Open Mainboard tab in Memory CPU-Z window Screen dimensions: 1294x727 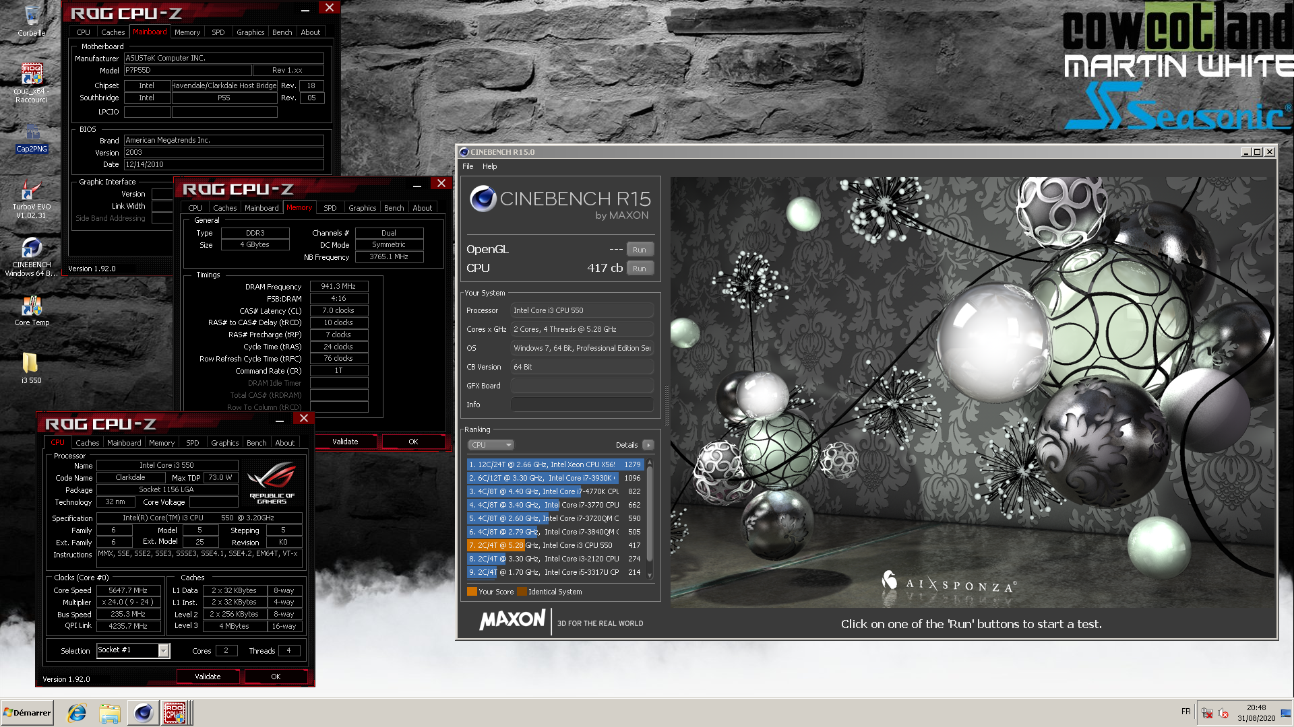coord(261,208)
